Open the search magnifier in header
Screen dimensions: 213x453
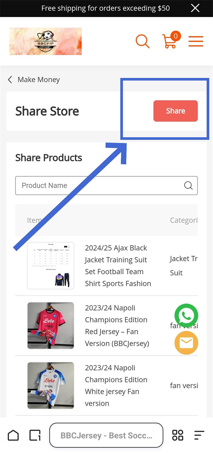click(142, 41)
